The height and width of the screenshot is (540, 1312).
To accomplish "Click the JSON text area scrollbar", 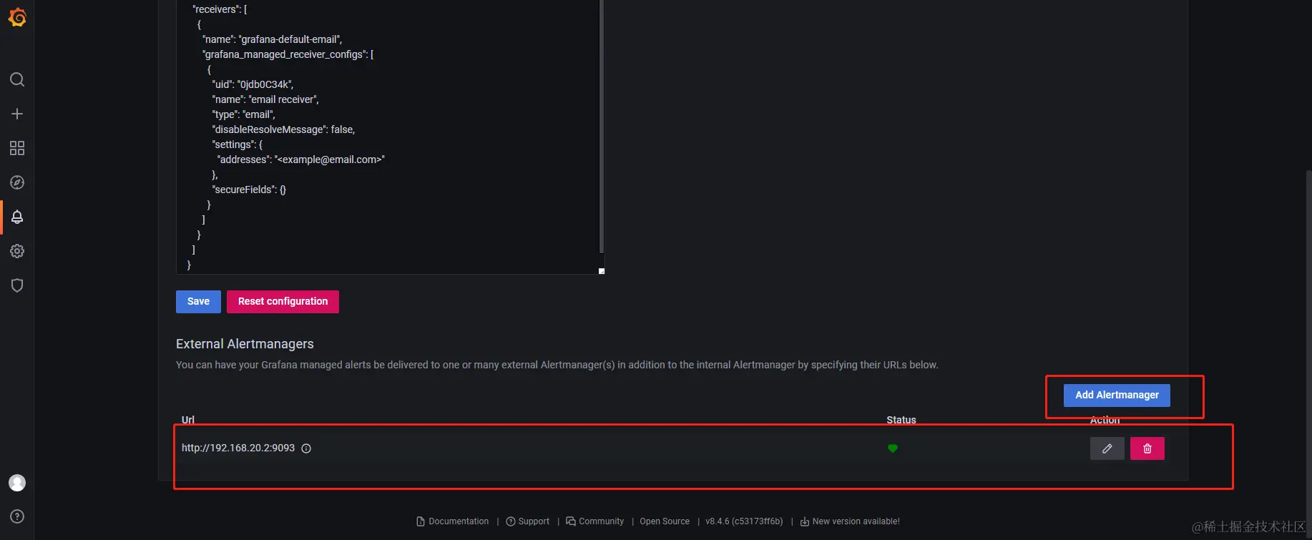I will pos(602,125).
